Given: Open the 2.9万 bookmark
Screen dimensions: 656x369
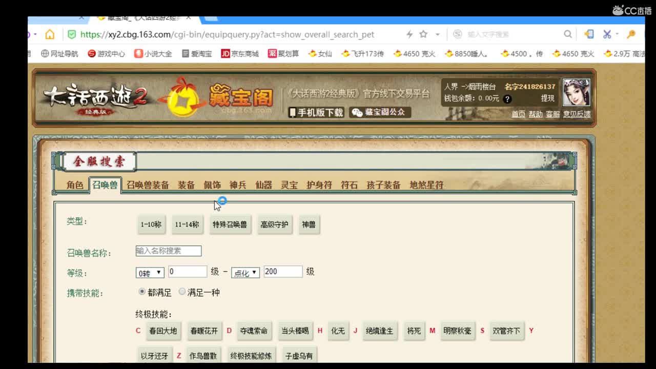Looking at the screenshot, I should tap(624, 53).
